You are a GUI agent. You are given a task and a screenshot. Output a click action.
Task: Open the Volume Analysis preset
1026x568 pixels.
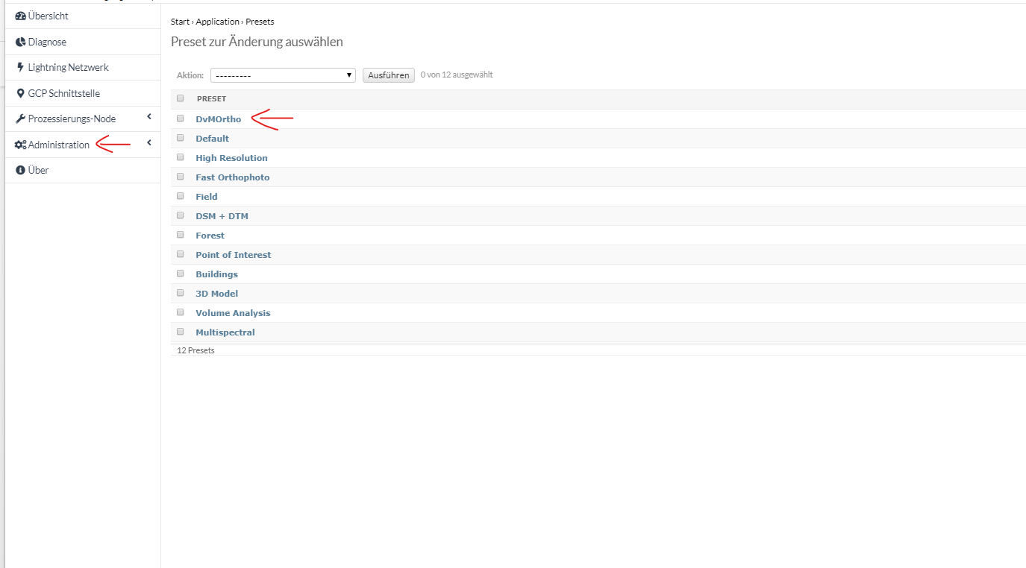tap(233, 313)
